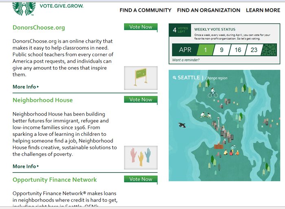
Task: Open the FIND AN ORGANIZATION menu
Action: pyautogui.click(x=208, y=10)
